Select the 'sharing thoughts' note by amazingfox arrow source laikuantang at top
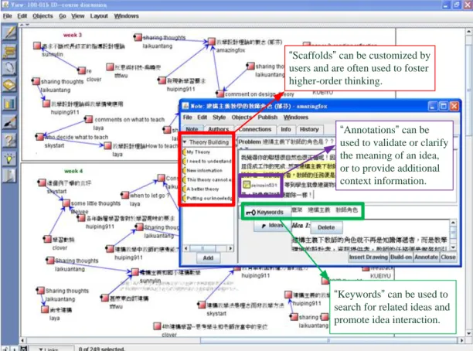473x351 pixels. pos(138,37)
